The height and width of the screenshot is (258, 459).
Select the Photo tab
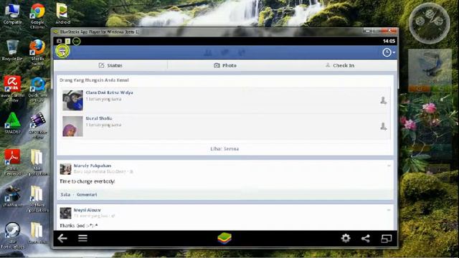click(224, 65)
